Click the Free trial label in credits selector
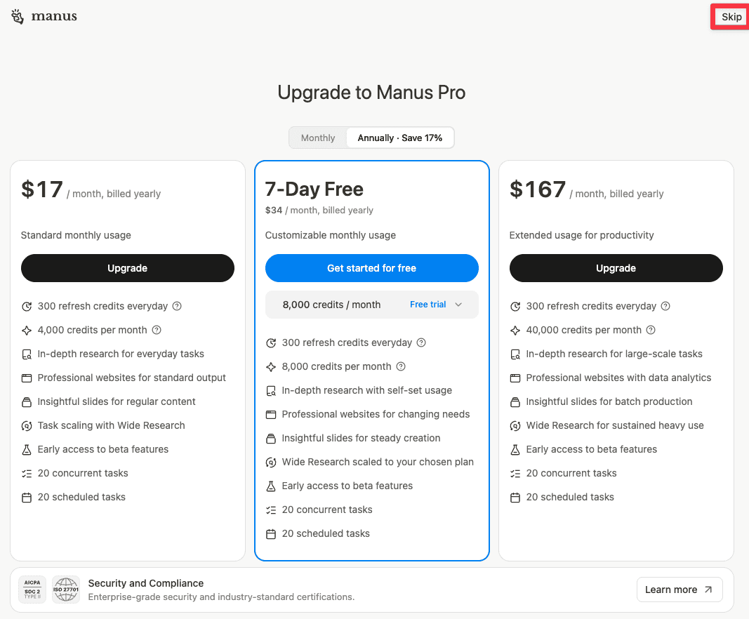Viewport: 749px width, 619px height. click(x=428, y=305)
